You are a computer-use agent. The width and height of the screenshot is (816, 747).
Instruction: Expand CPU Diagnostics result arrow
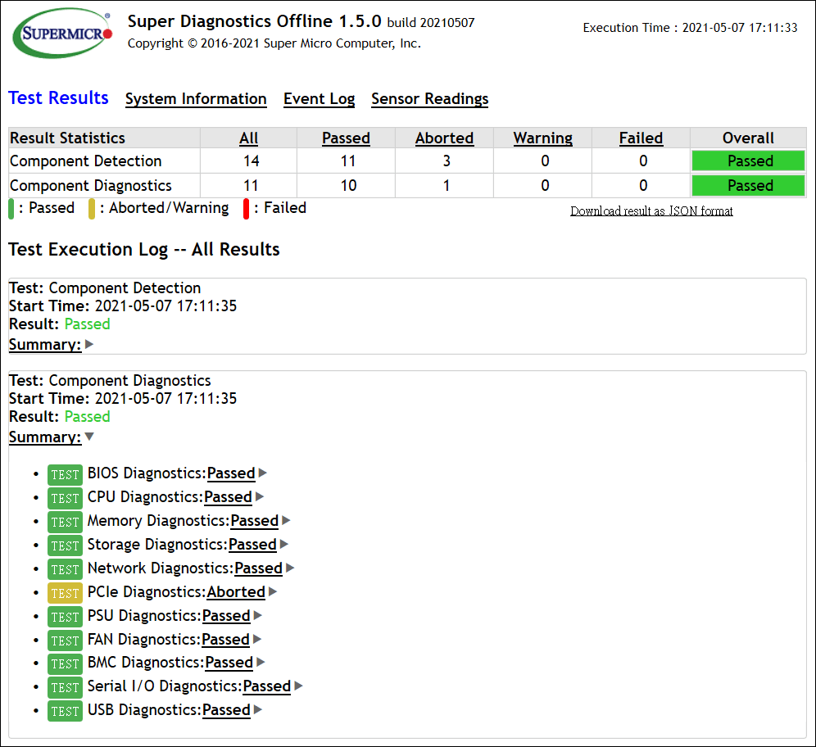tap(260, 497)
